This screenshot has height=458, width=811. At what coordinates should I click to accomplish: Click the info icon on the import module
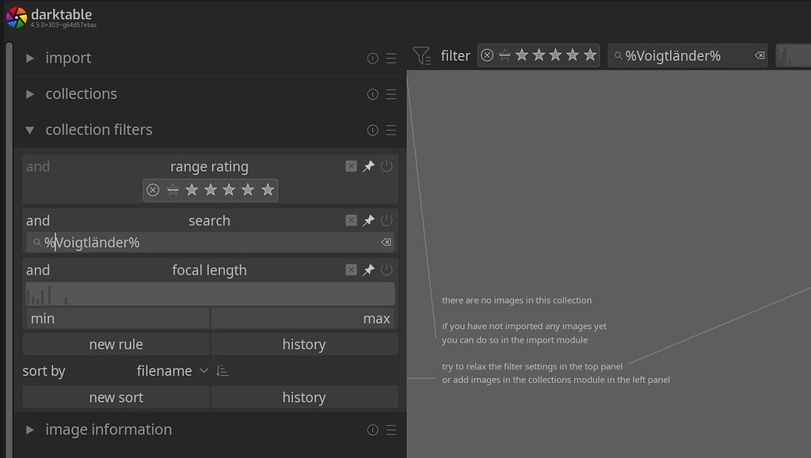(372, 58)
